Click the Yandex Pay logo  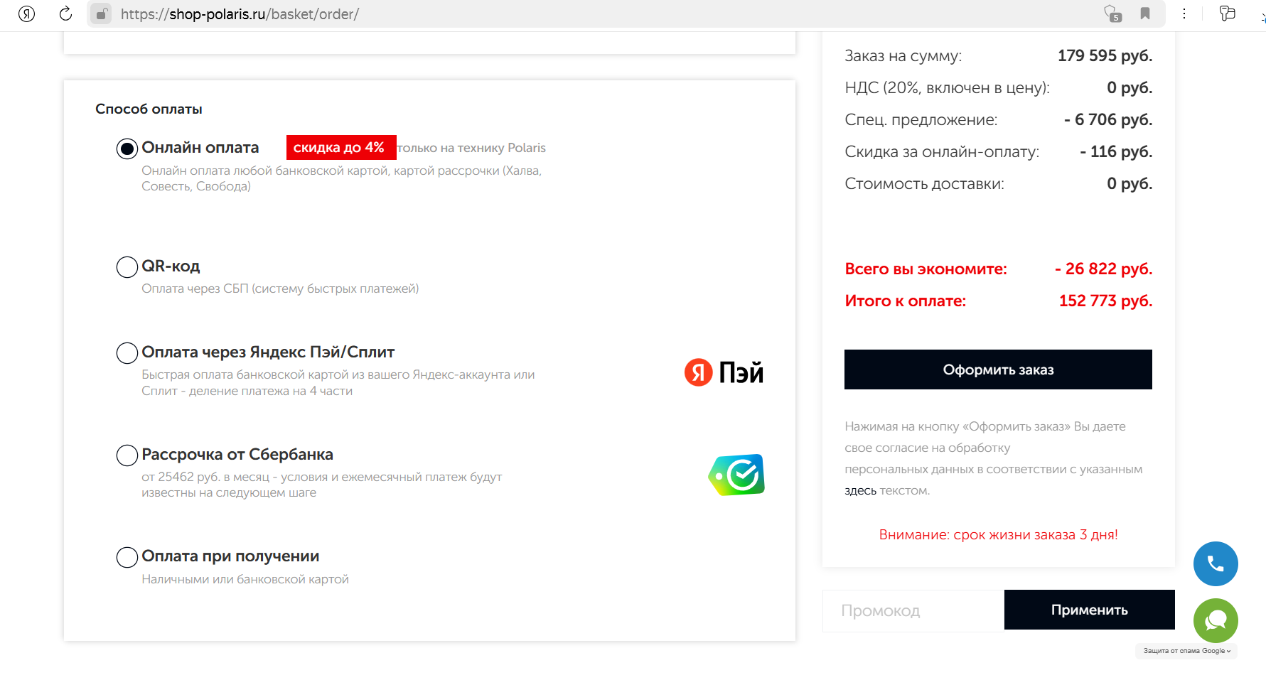[724, 372]
